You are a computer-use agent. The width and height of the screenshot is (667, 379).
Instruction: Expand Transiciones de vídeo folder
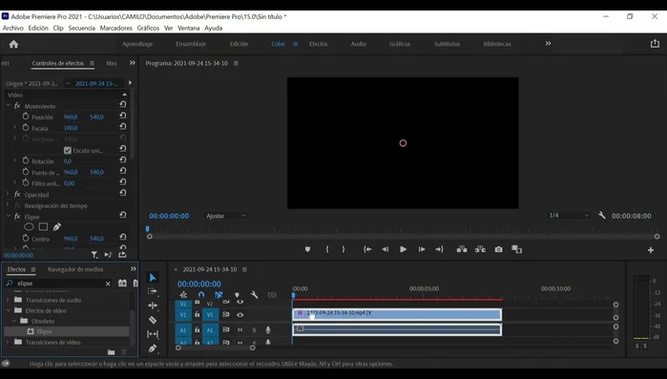(x=8, y=342)
